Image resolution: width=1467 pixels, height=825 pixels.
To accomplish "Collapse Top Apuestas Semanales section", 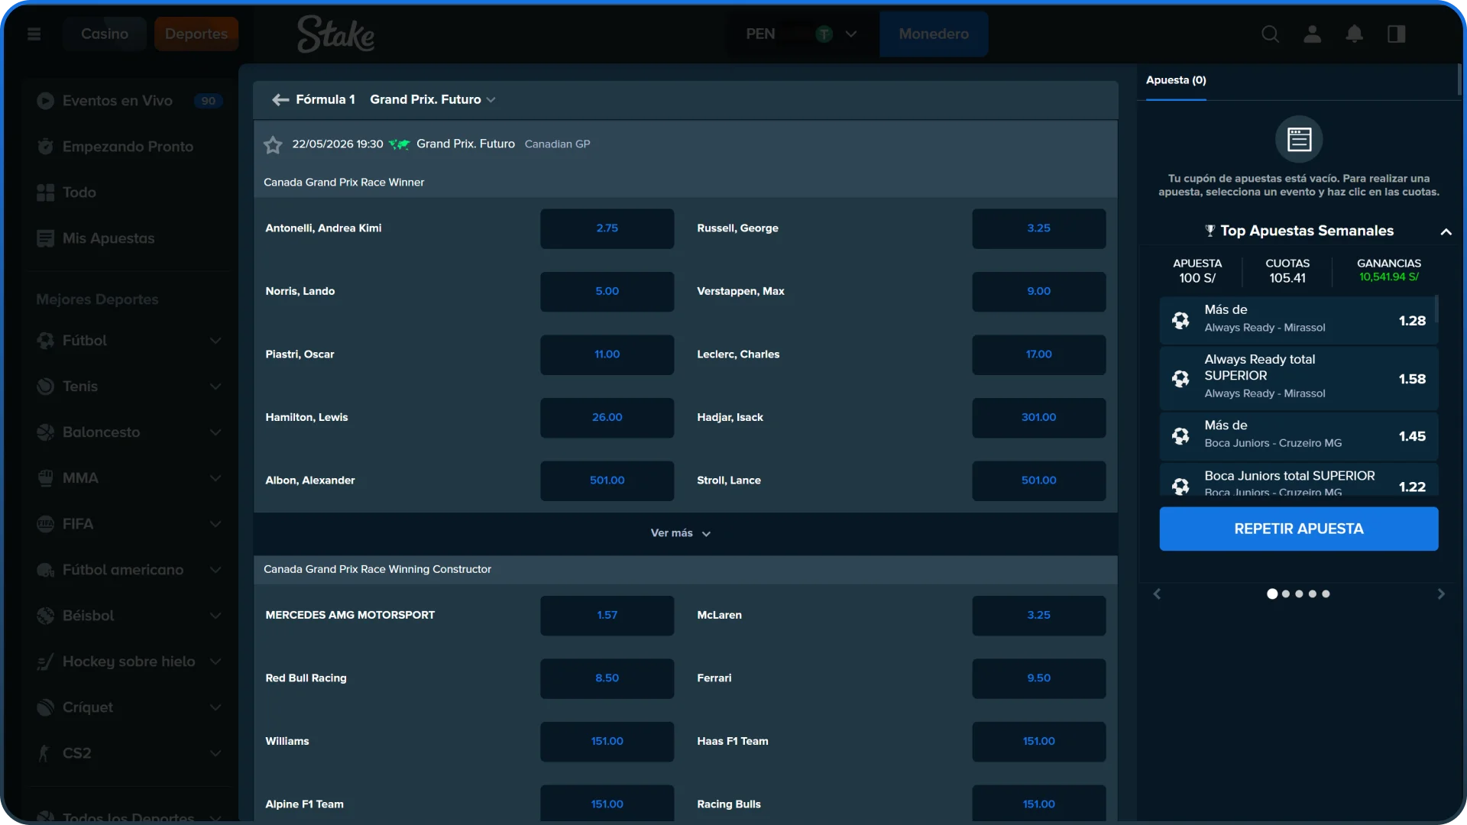I will (1446, 231).
